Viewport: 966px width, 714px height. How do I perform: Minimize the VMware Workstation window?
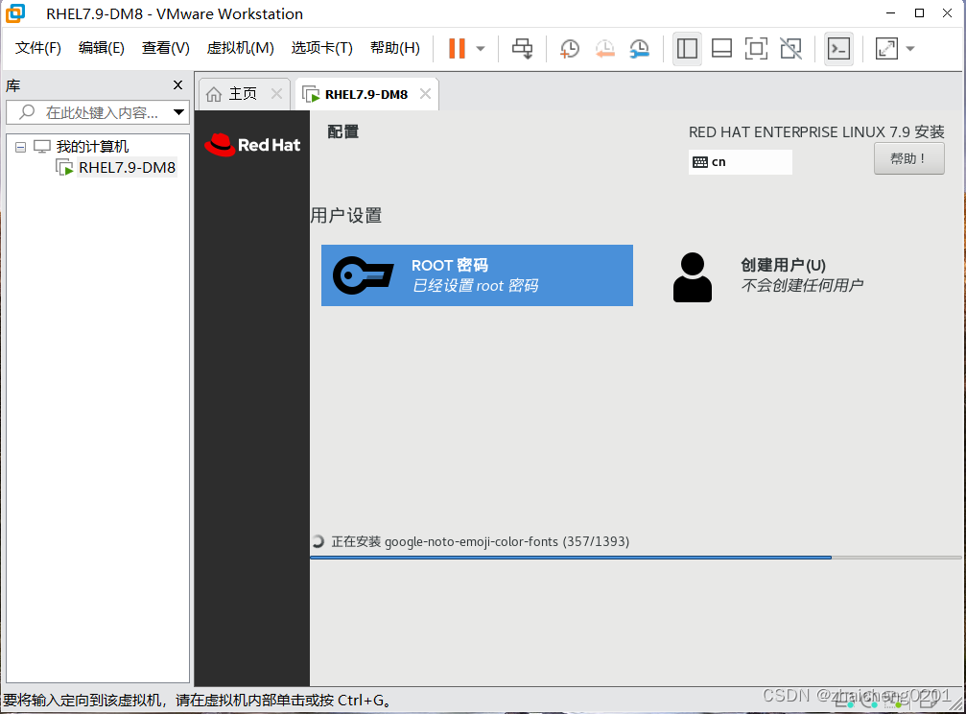[x=891, y=12]
